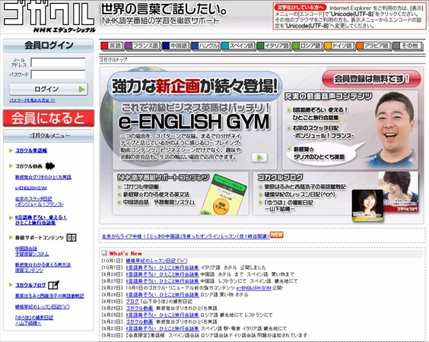
Task: Click the notepad icon beside ゴガクルブログ
Action: click(53, 285)
